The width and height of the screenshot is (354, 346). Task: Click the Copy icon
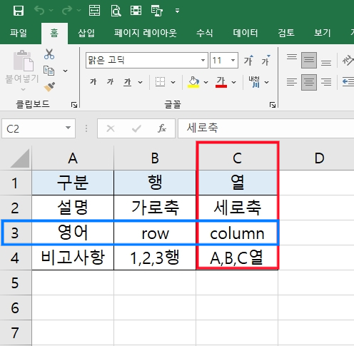(x=49, y=71)
